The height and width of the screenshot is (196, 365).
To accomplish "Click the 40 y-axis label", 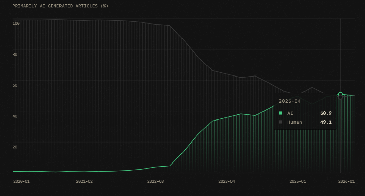I will point(15,116).
